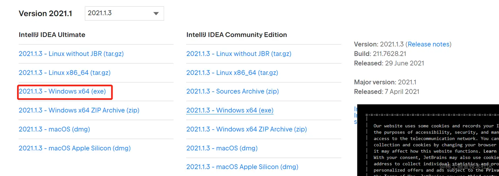Screen dimensions: 499x176
Task: Click the black cookie consent panel
Action: click(429, 142)
